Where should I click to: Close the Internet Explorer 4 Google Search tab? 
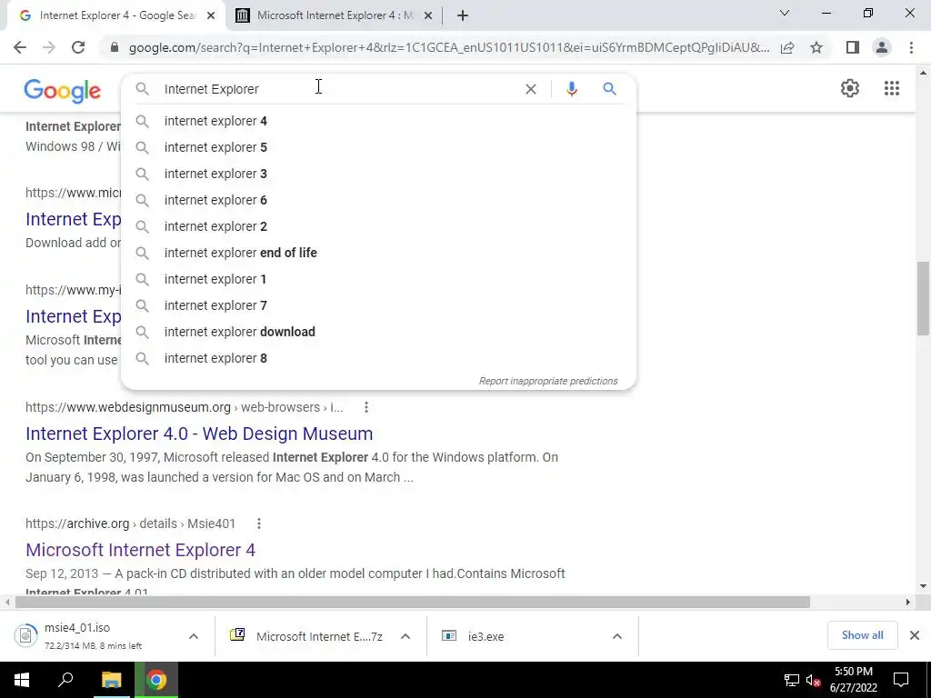[x=211, y=15]
